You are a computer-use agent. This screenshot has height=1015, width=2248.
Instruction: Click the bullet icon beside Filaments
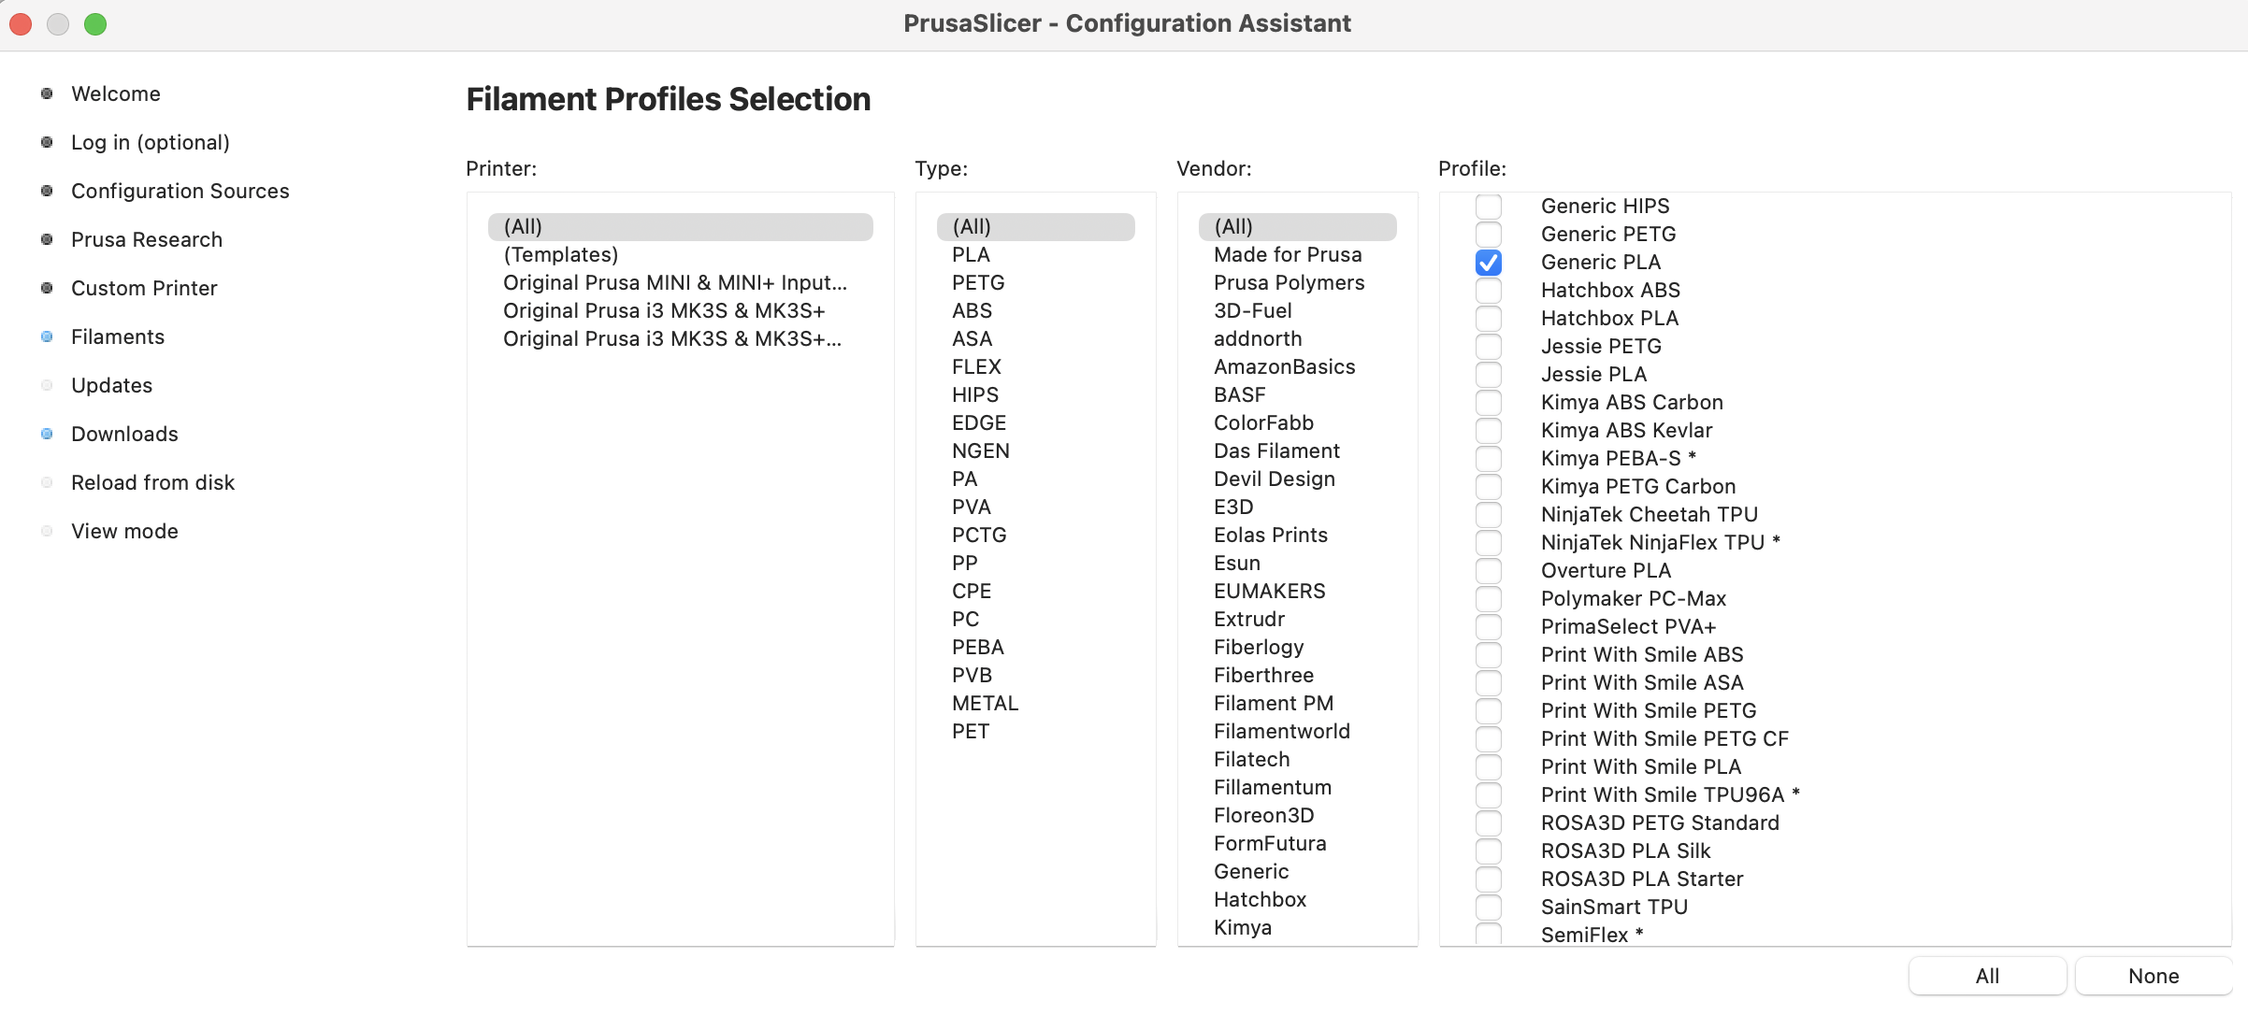[47, 336]
